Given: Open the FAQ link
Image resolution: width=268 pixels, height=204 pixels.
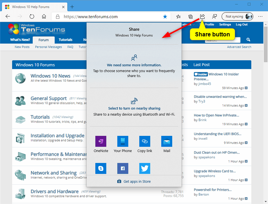Looking at the screenshot, I should pyautogui.click(x=70, y=47).
